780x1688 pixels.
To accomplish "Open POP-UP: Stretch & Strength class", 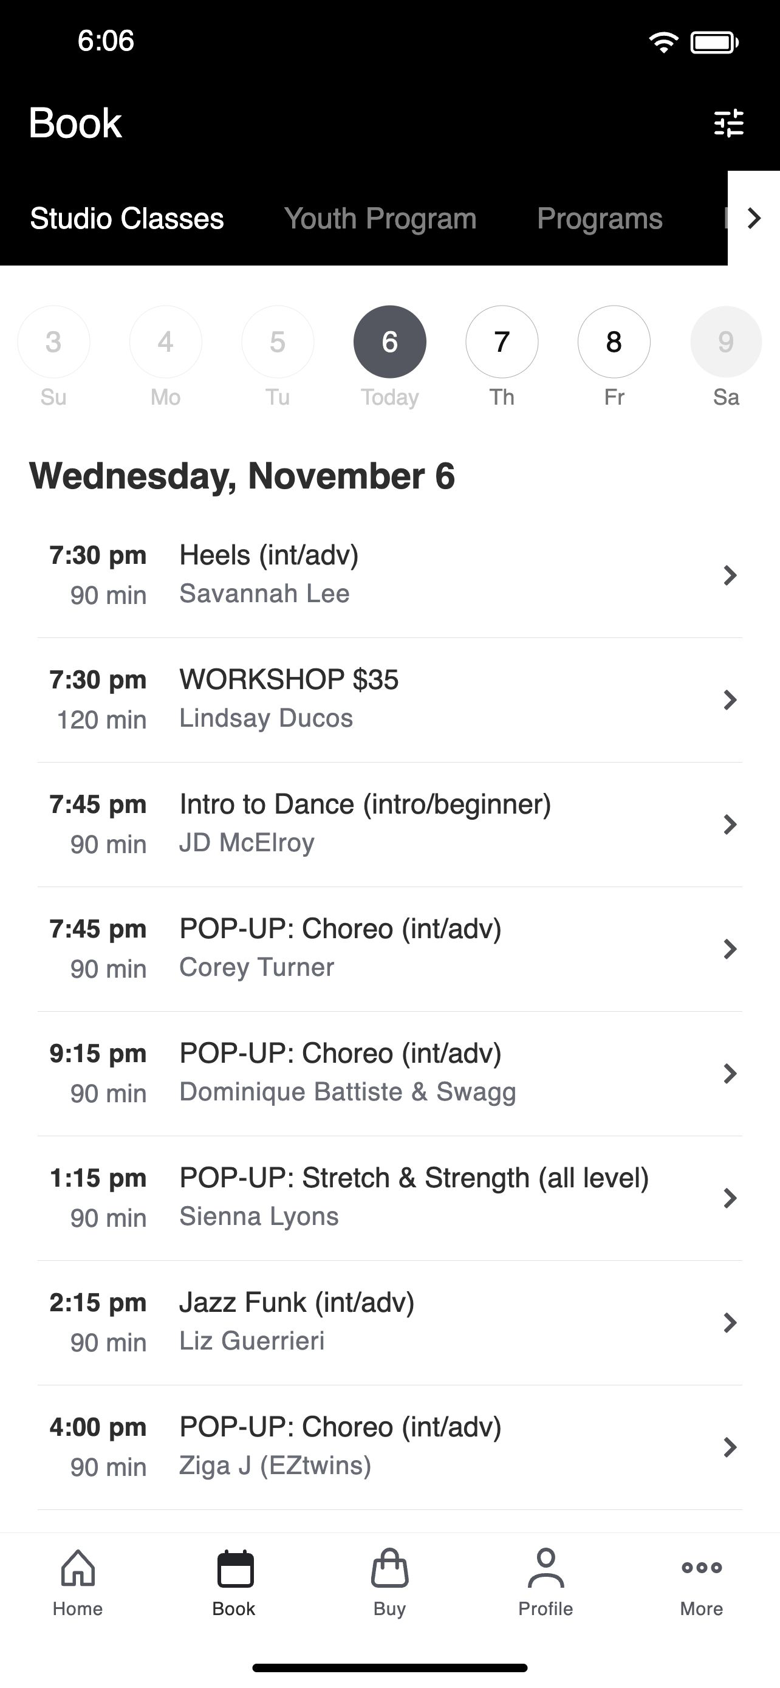I will (389, 1198).
